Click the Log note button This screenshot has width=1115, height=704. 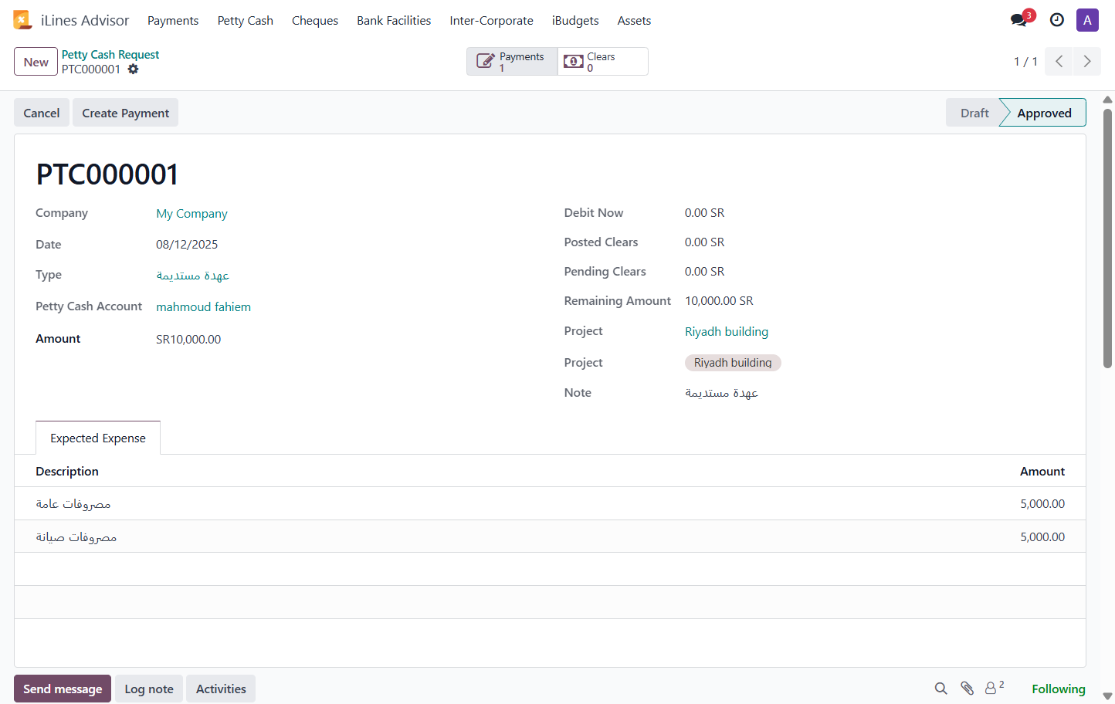(149, 689)
